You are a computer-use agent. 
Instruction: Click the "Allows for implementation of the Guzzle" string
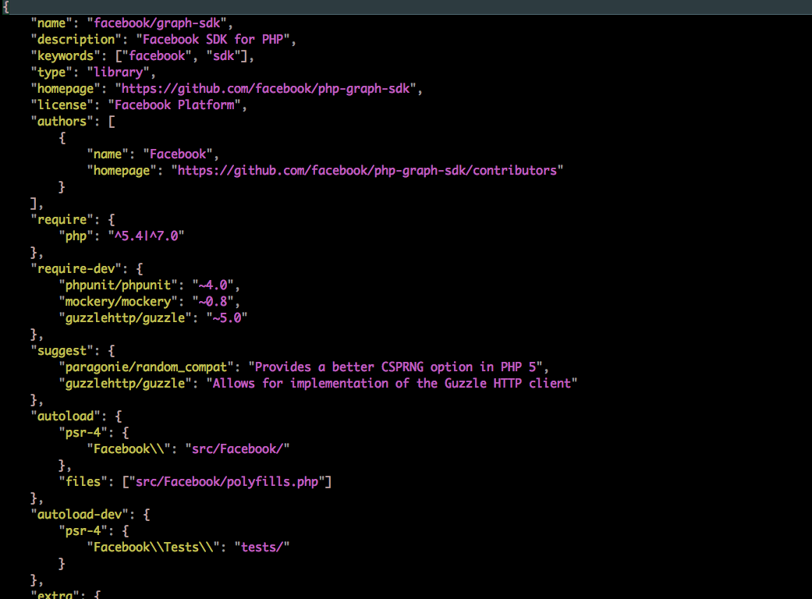coord(392,384)
